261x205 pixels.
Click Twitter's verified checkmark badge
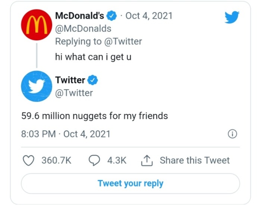[x=92, y=80]
